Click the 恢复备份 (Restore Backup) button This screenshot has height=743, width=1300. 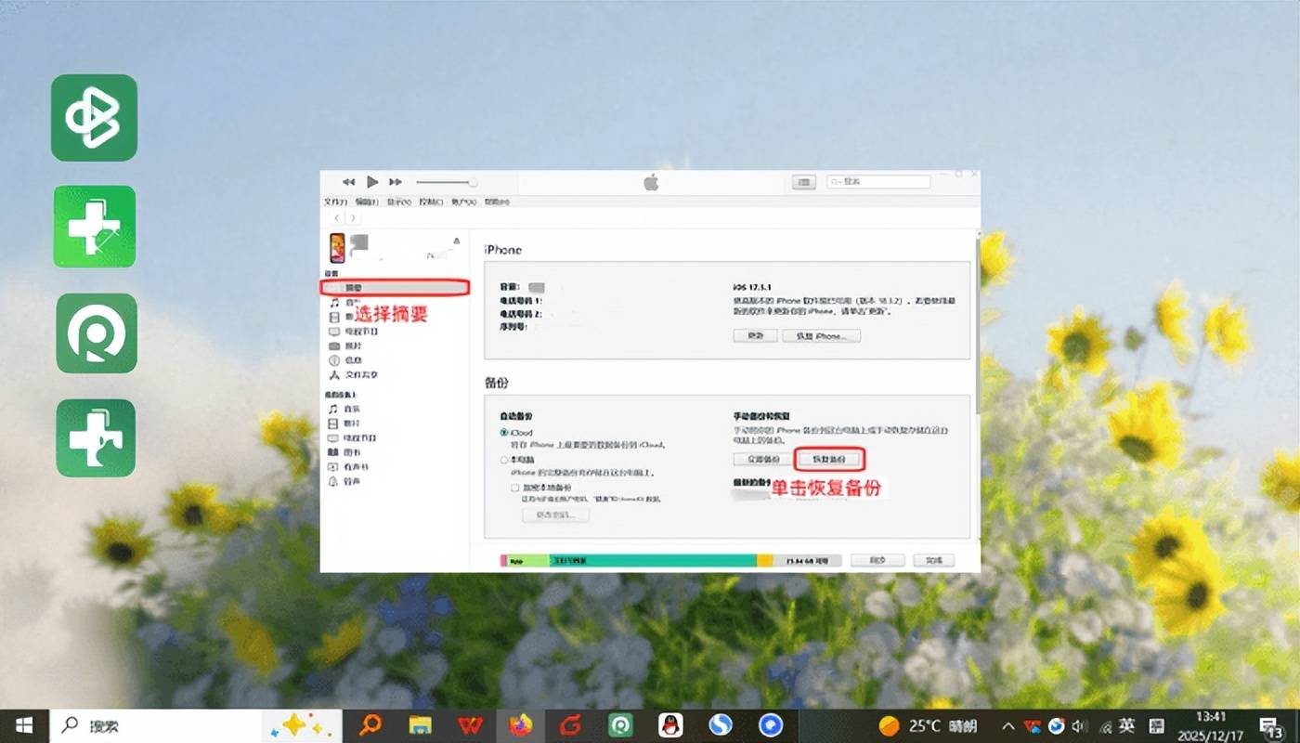(829, 459)
